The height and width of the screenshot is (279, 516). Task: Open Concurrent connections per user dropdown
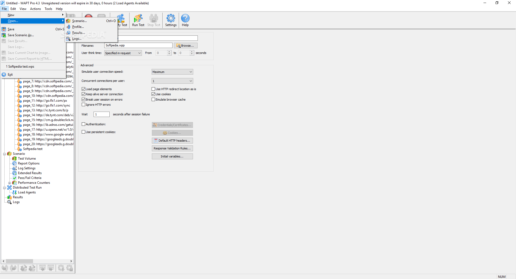tap(172, 81)
